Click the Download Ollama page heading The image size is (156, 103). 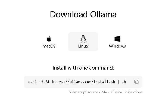83,14
